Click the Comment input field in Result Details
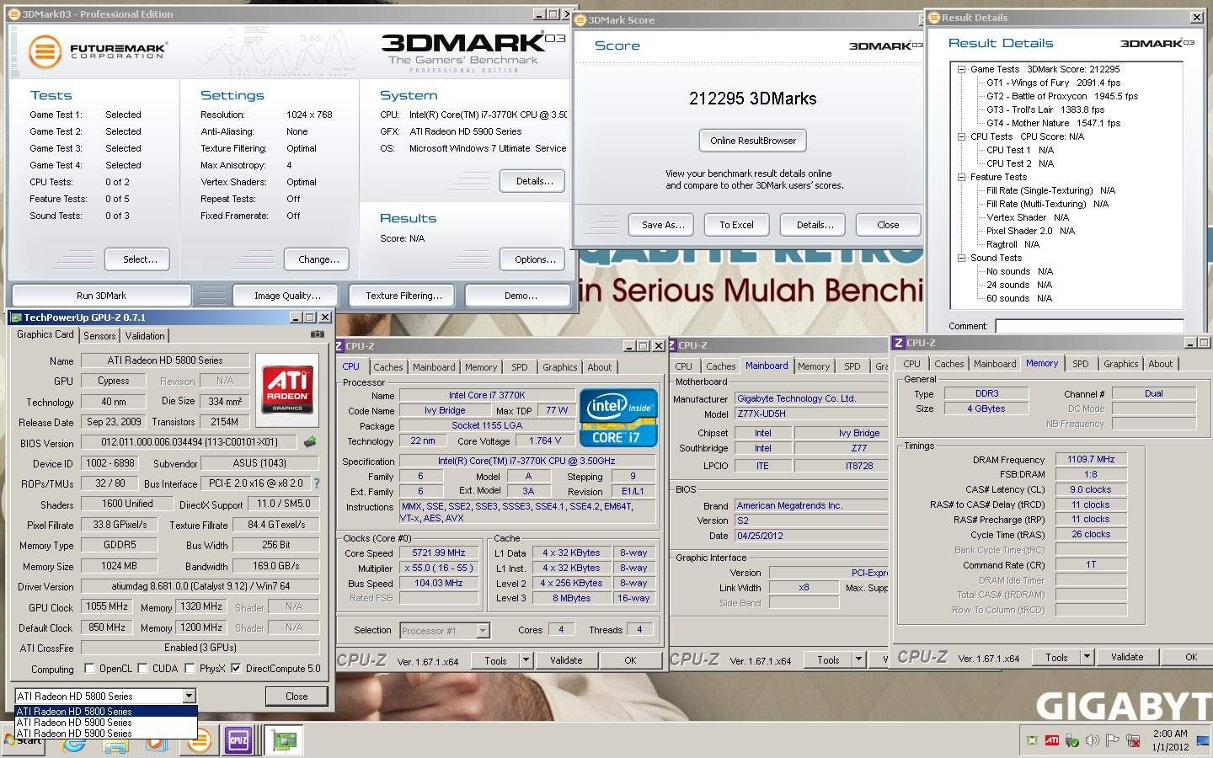The width and height of the screenshot is (1213, 758). [1089, 326]
